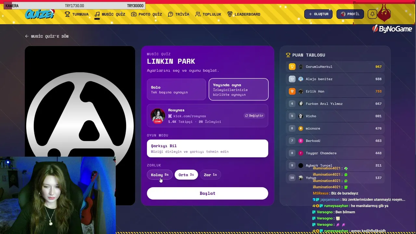
Task: Click second place silver crown icon
Action: click(x=292, y=79)
